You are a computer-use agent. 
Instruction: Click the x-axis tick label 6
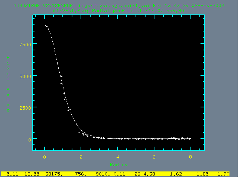tap(154, 157)
